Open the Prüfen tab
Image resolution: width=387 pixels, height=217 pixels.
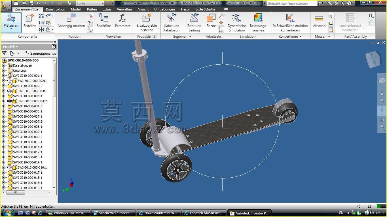coord(92,9)
